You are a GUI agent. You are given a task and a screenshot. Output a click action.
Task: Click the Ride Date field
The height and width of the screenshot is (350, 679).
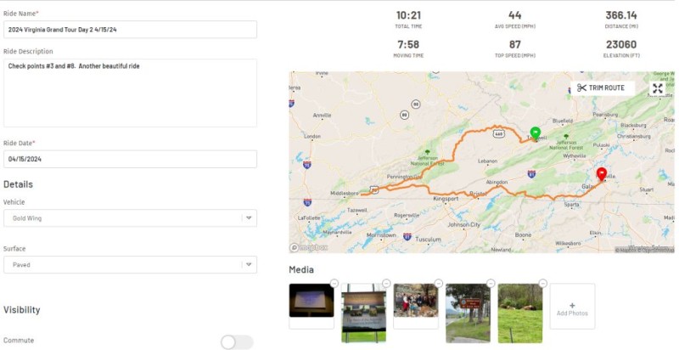[x=130, y=159]
